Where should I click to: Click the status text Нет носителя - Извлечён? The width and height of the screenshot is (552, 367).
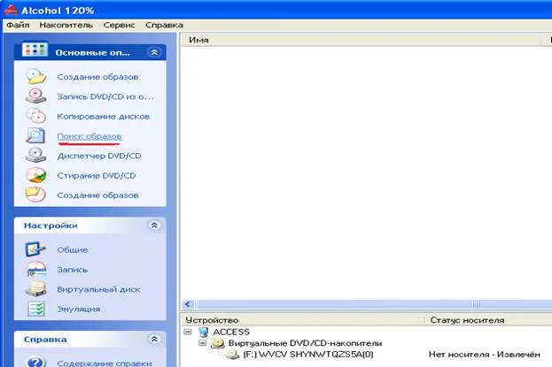point(485,355)
